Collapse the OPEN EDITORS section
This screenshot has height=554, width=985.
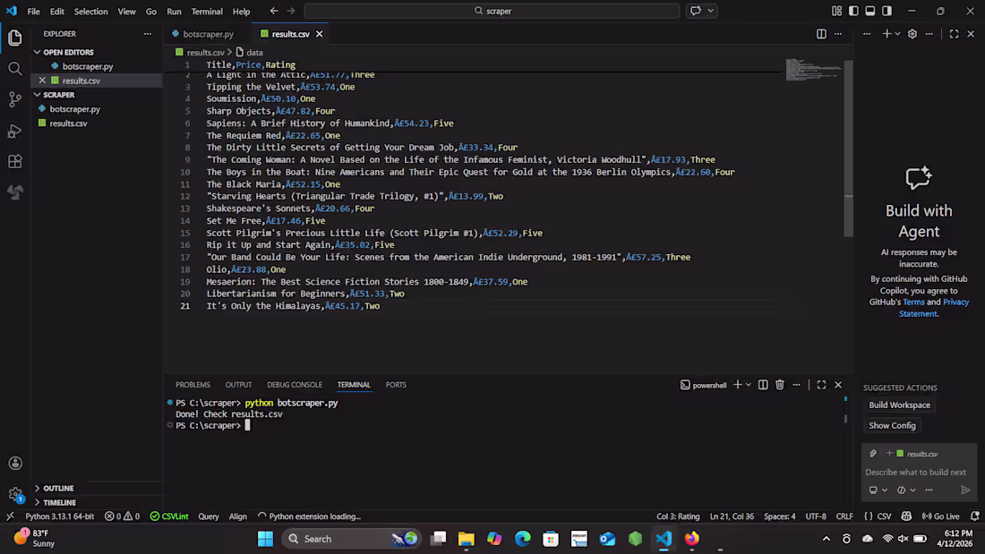click(x=65, y=52)
